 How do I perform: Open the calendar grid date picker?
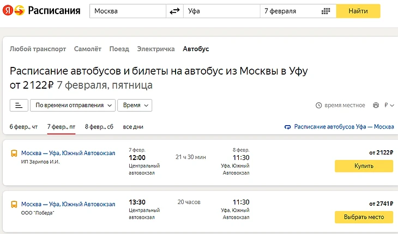[326, 11]
